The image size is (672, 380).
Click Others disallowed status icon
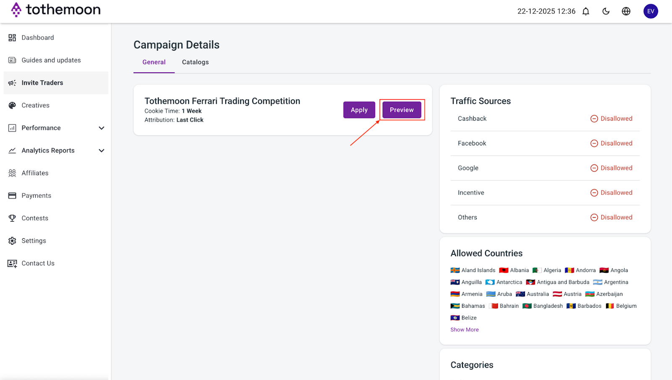(x=594, y=217)
